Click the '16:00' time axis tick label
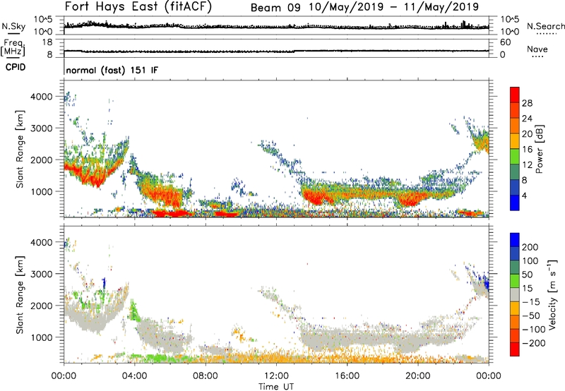The image size is (565, 391). (x=347, y=376)
